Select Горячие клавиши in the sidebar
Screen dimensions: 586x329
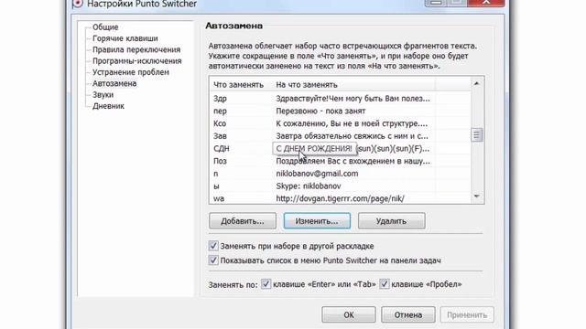[125, 38]
